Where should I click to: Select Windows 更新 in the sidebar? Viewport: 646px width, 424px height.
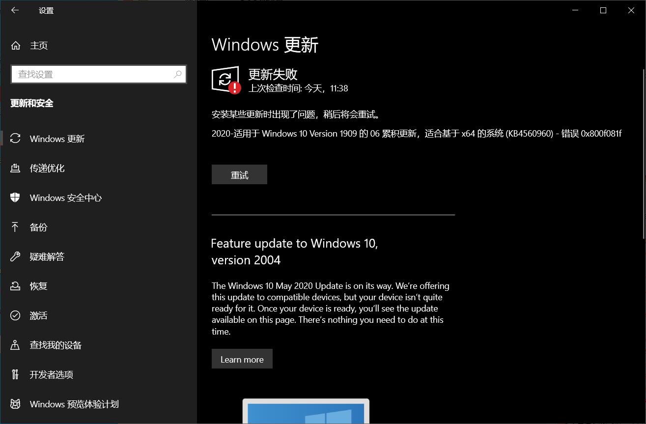(98, 139)
